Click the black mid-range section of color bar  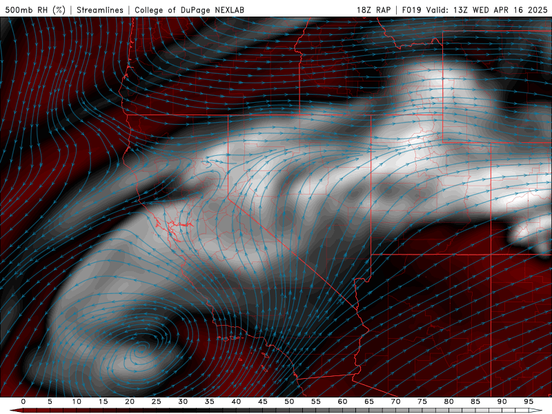click(x=183, y=411)
